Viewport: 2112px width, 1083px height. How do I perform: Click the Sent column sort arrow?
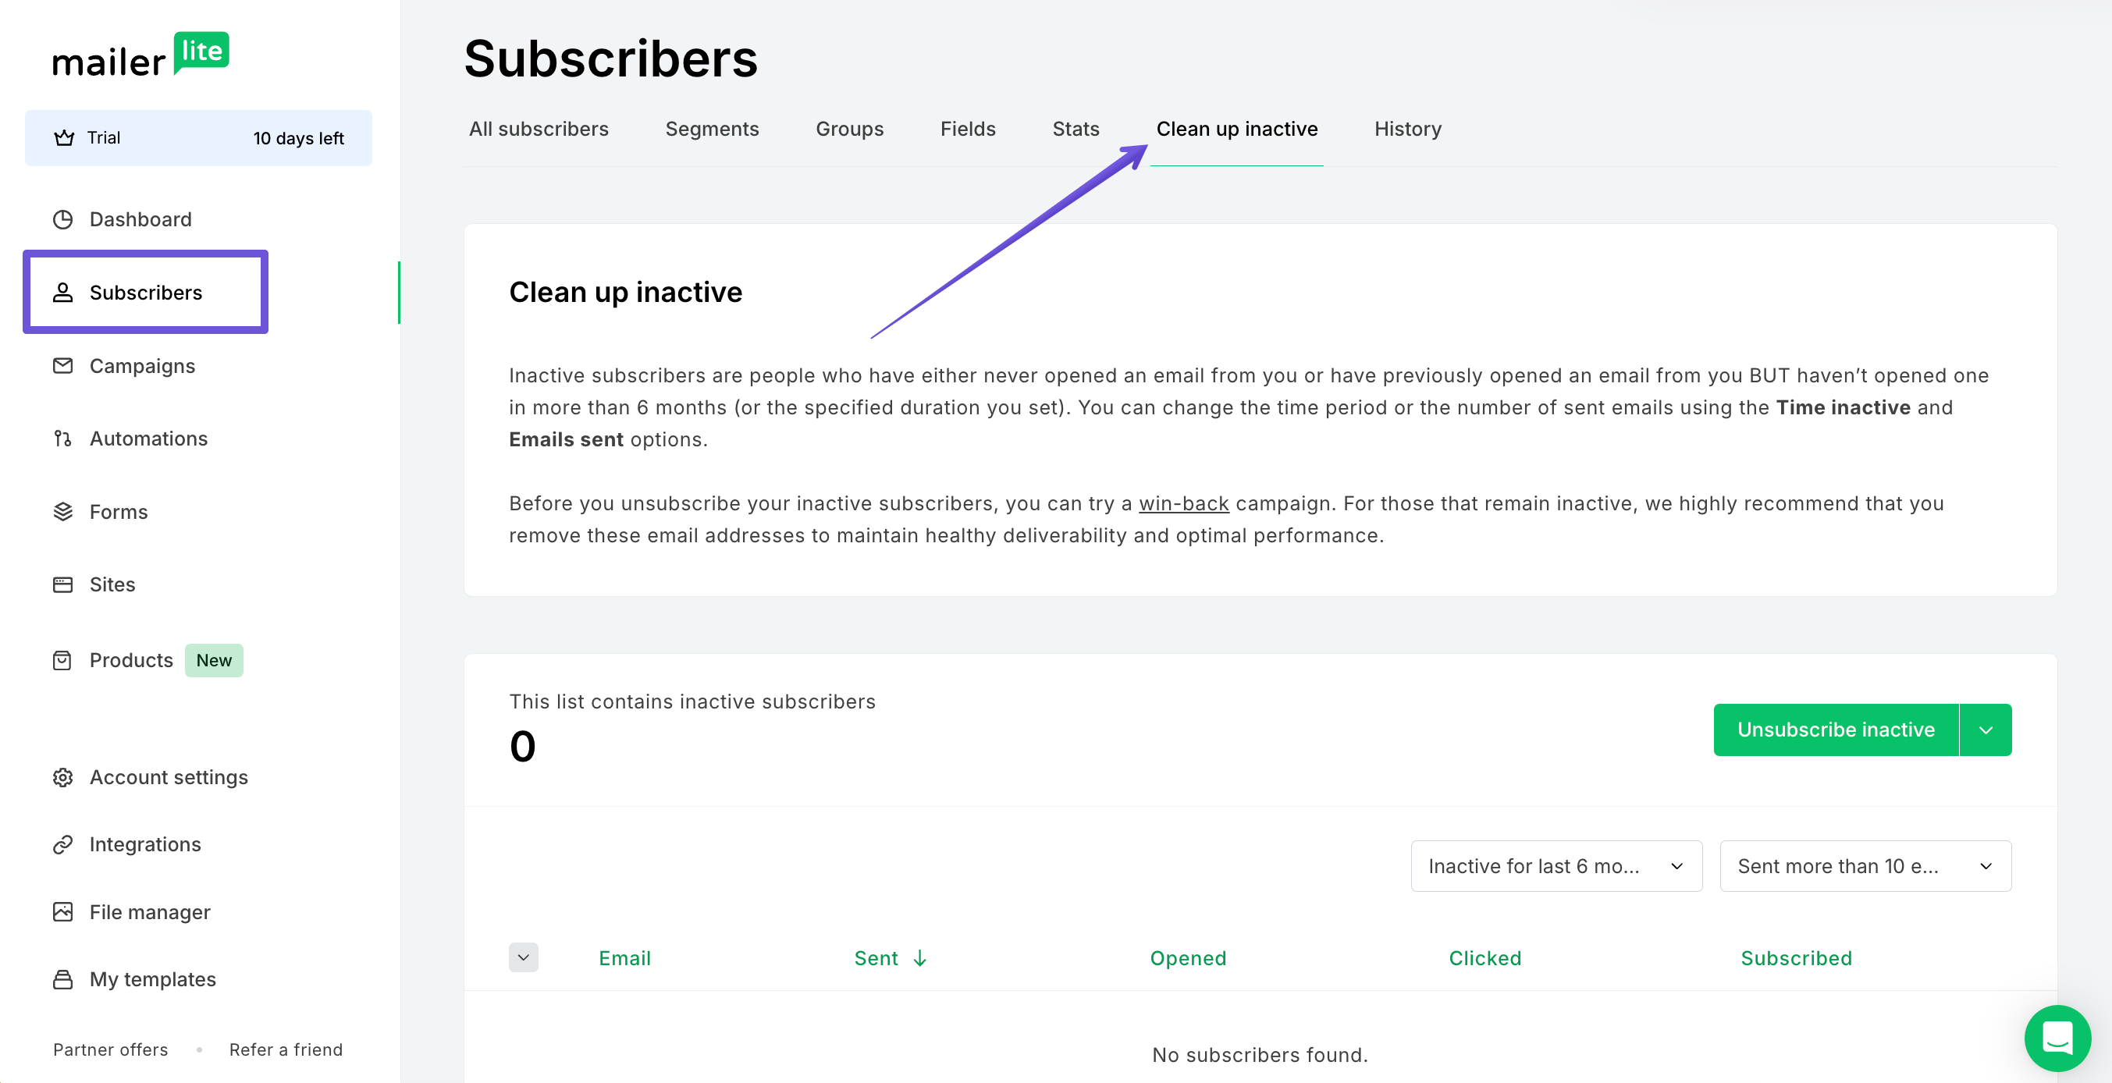920,957
